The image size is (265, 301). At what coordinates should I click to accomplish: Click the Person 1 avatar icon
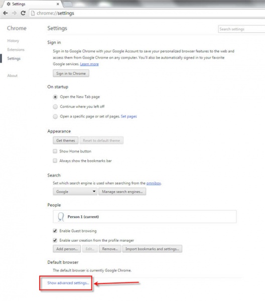point(61,217)
